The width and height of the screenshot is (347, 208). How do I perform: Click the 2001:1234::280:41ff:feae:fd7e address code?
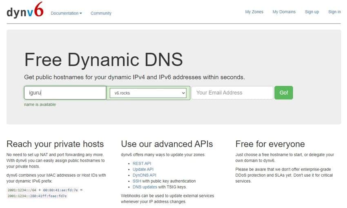point(37,196)
